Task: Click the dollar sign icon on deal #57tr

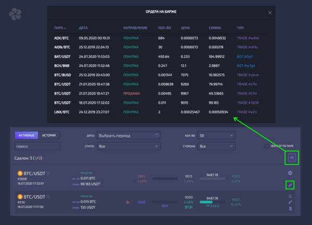Action: pyautogui.click(x=290, y=208)
